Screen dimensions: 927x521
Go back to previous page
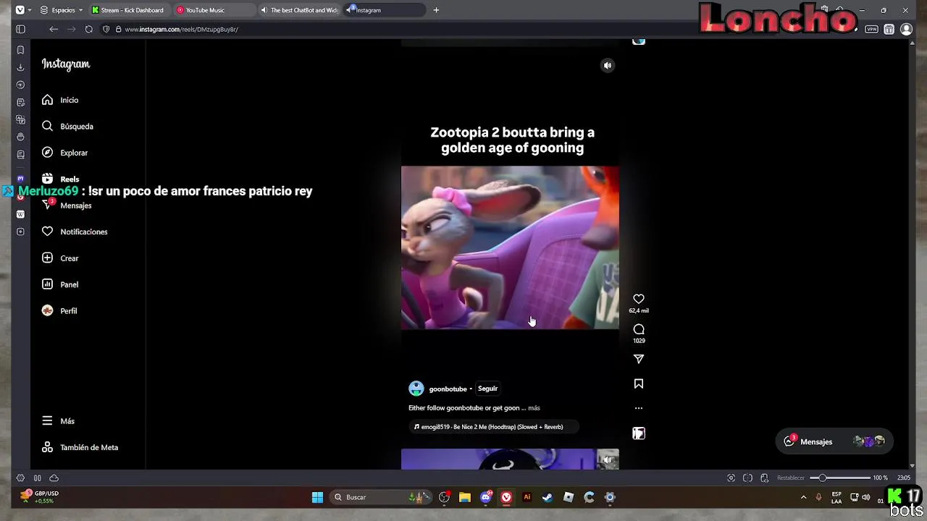[54, 29]
